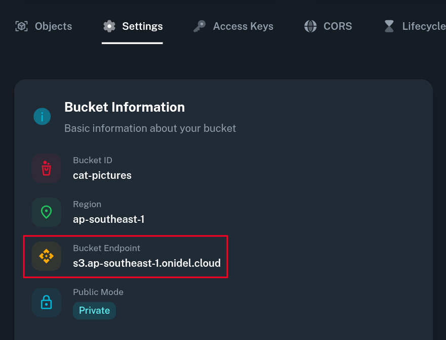This screenshot has width=446, height=340.
Task: Click the Private mode badge
Action: click(94, 310)
